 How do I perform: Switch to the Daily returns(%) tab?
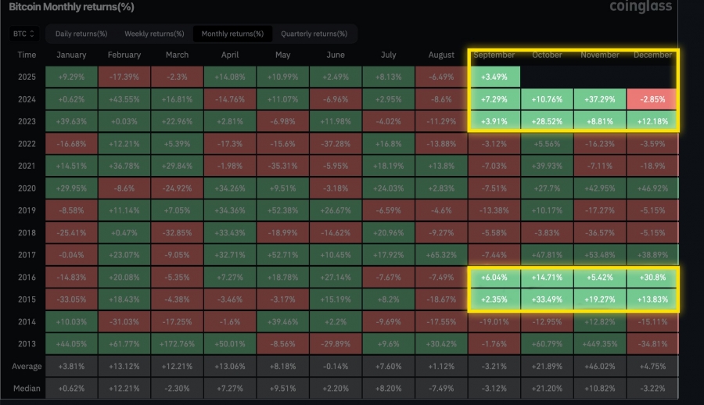click(x=80, y=34)
